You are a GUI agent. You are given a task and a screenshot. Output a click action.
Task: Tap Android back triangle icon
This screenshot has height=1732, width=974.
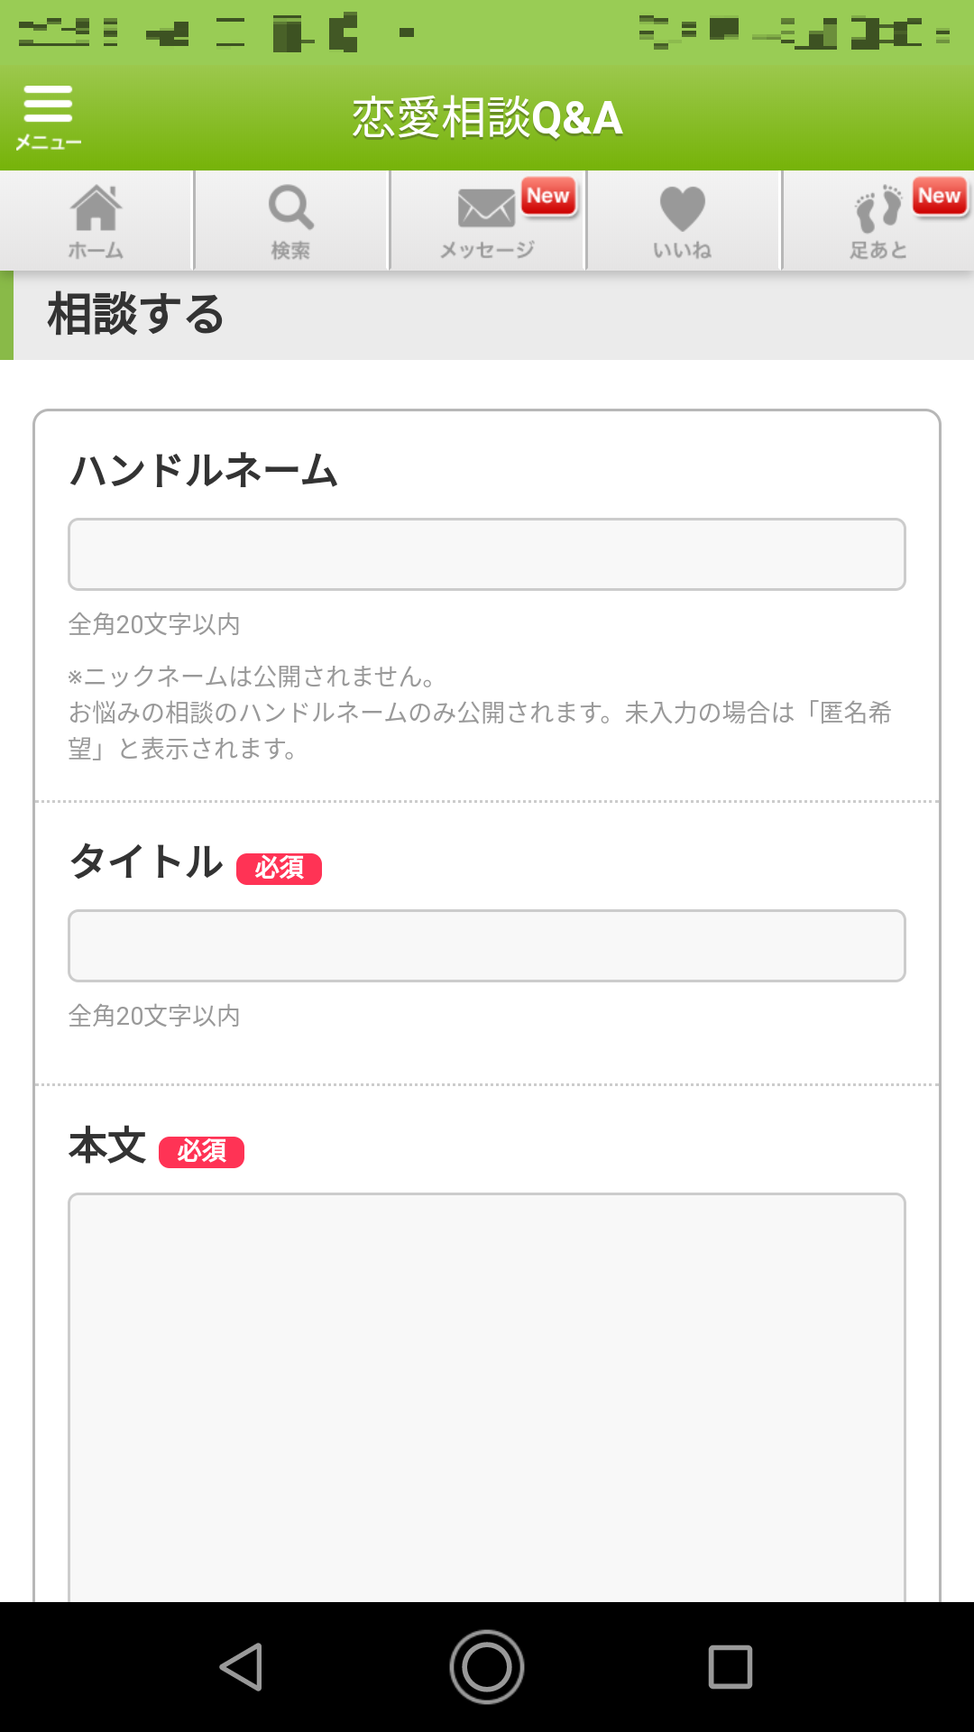(242, 1666)
